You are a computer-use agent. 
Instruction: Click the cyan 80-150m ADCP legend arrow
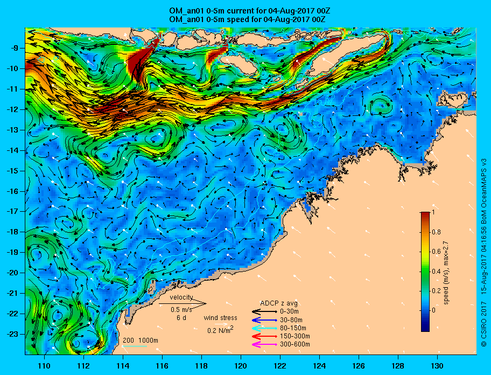click(264, 328)
